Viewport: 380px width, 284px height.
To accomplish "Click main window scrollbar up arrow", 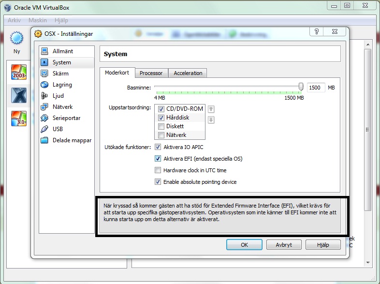I will [368, 45].
